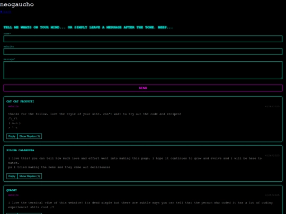286x214 pixels.
Task: Click the ASCII cat face '( o.o )'
Action: pos(15,123)
